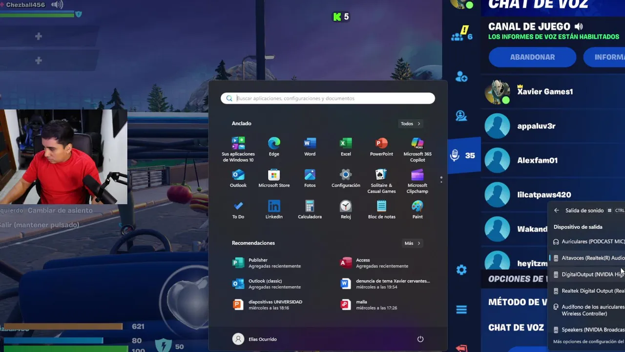Select player lilcatpaws420 in voice list

553,195
